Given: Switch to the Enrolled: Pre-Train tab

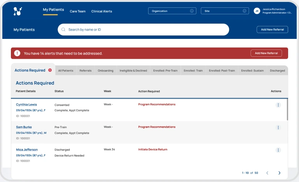Looking at the screenshot, I should coord(165,70).
